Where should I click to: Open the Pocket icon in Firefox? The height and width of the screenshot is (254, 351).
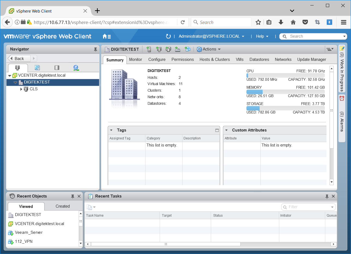coord(305,22)
